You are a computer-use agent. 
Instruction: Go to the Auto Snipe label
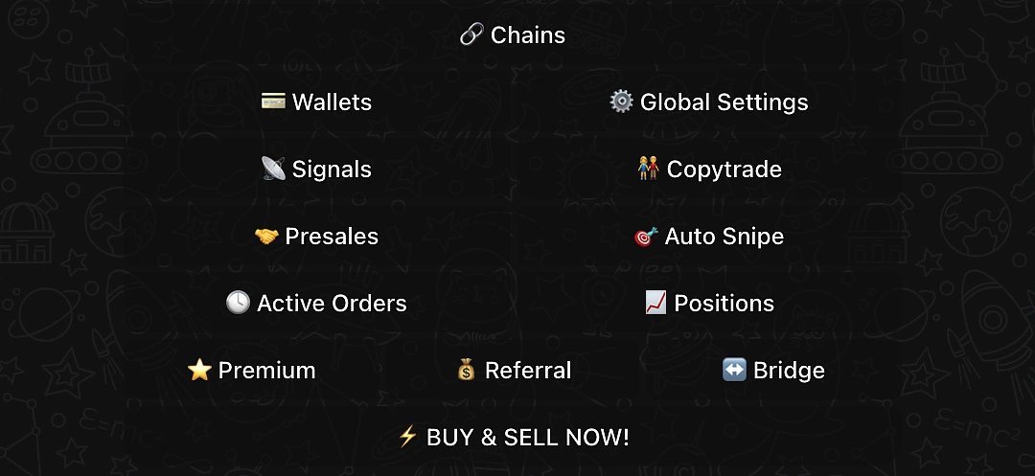(x=724, y=237)
